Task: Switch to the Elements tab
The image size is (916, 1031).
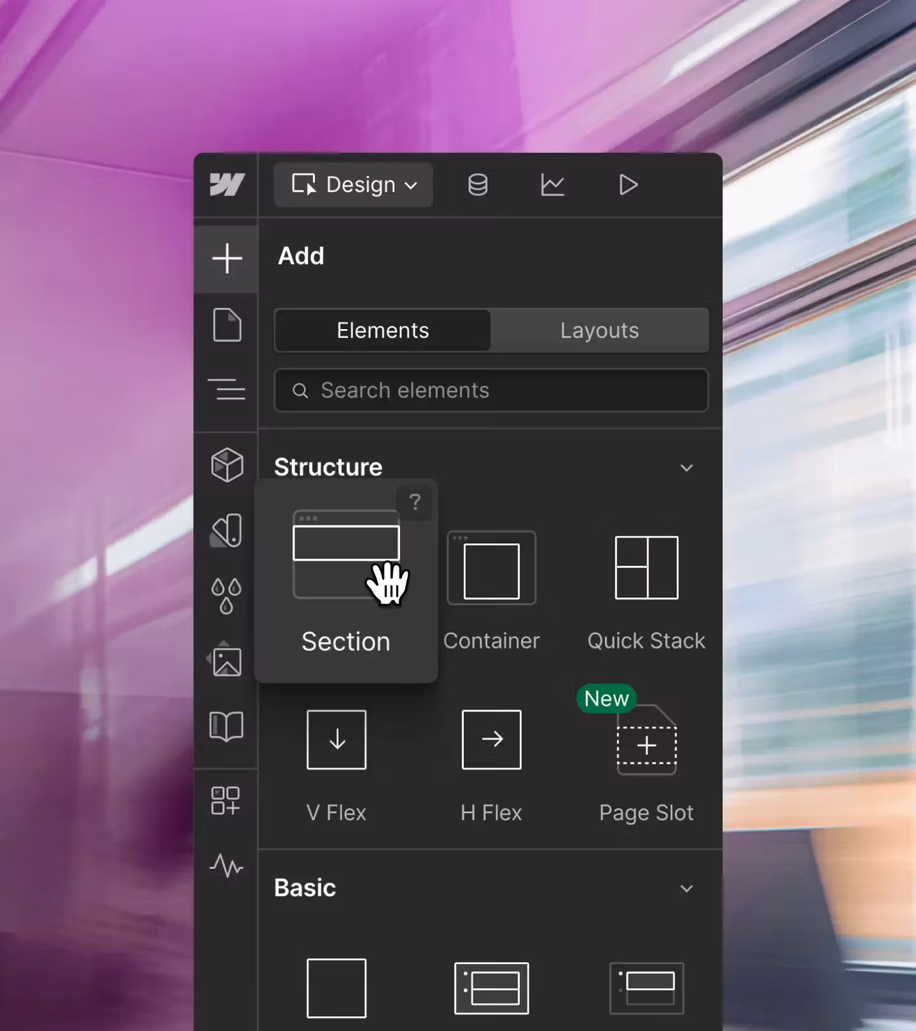Action: 383,331
